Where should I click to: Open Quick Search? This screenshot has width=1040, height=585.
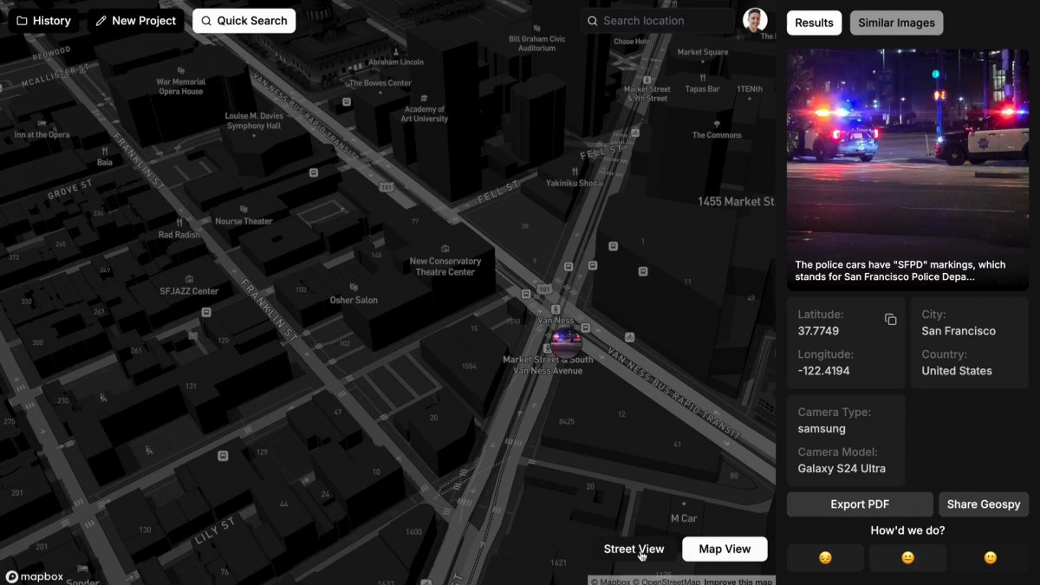click(x=244, y=21)
